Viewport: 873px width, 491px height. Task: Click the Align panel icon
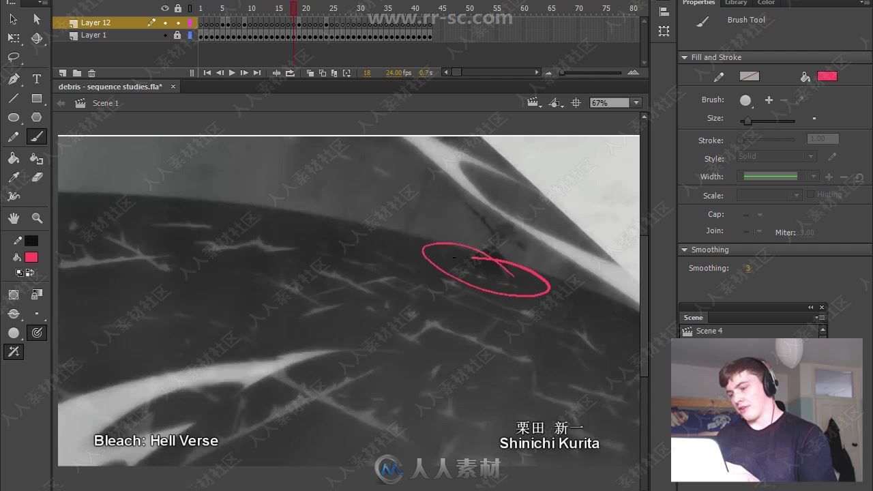pos(664,11)
